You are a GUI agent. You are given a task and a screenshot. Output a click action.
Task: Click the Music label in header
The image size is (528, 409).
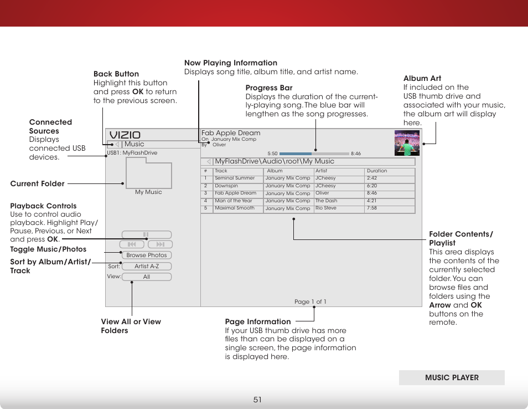(134, 144)
